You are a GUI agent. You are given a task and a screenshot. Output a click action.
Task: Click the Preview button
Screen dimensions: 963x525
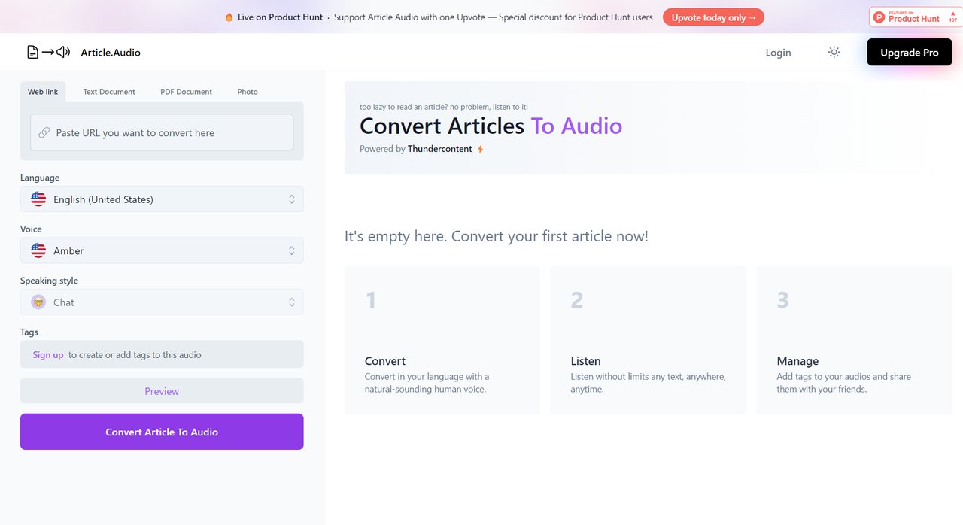tap(162, 390)
